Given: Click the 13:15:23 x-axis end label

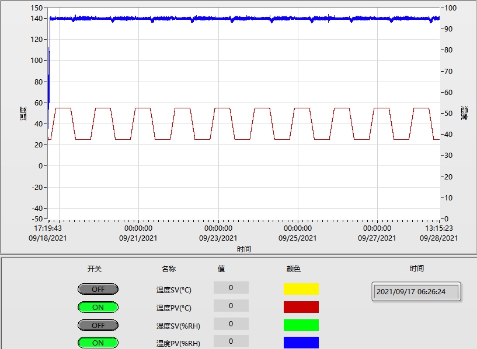Looking at the screenshot, I should tap(439, 228).
